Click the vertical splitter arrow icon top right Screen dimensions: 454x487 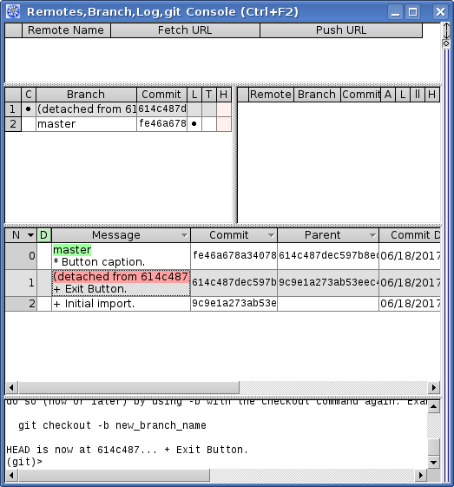click(x=446, y=30)
